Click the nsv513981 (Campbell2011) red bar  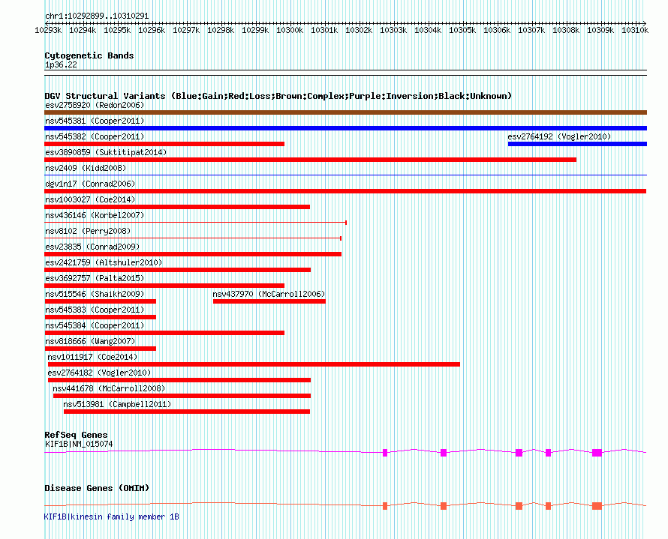(187, 412)
